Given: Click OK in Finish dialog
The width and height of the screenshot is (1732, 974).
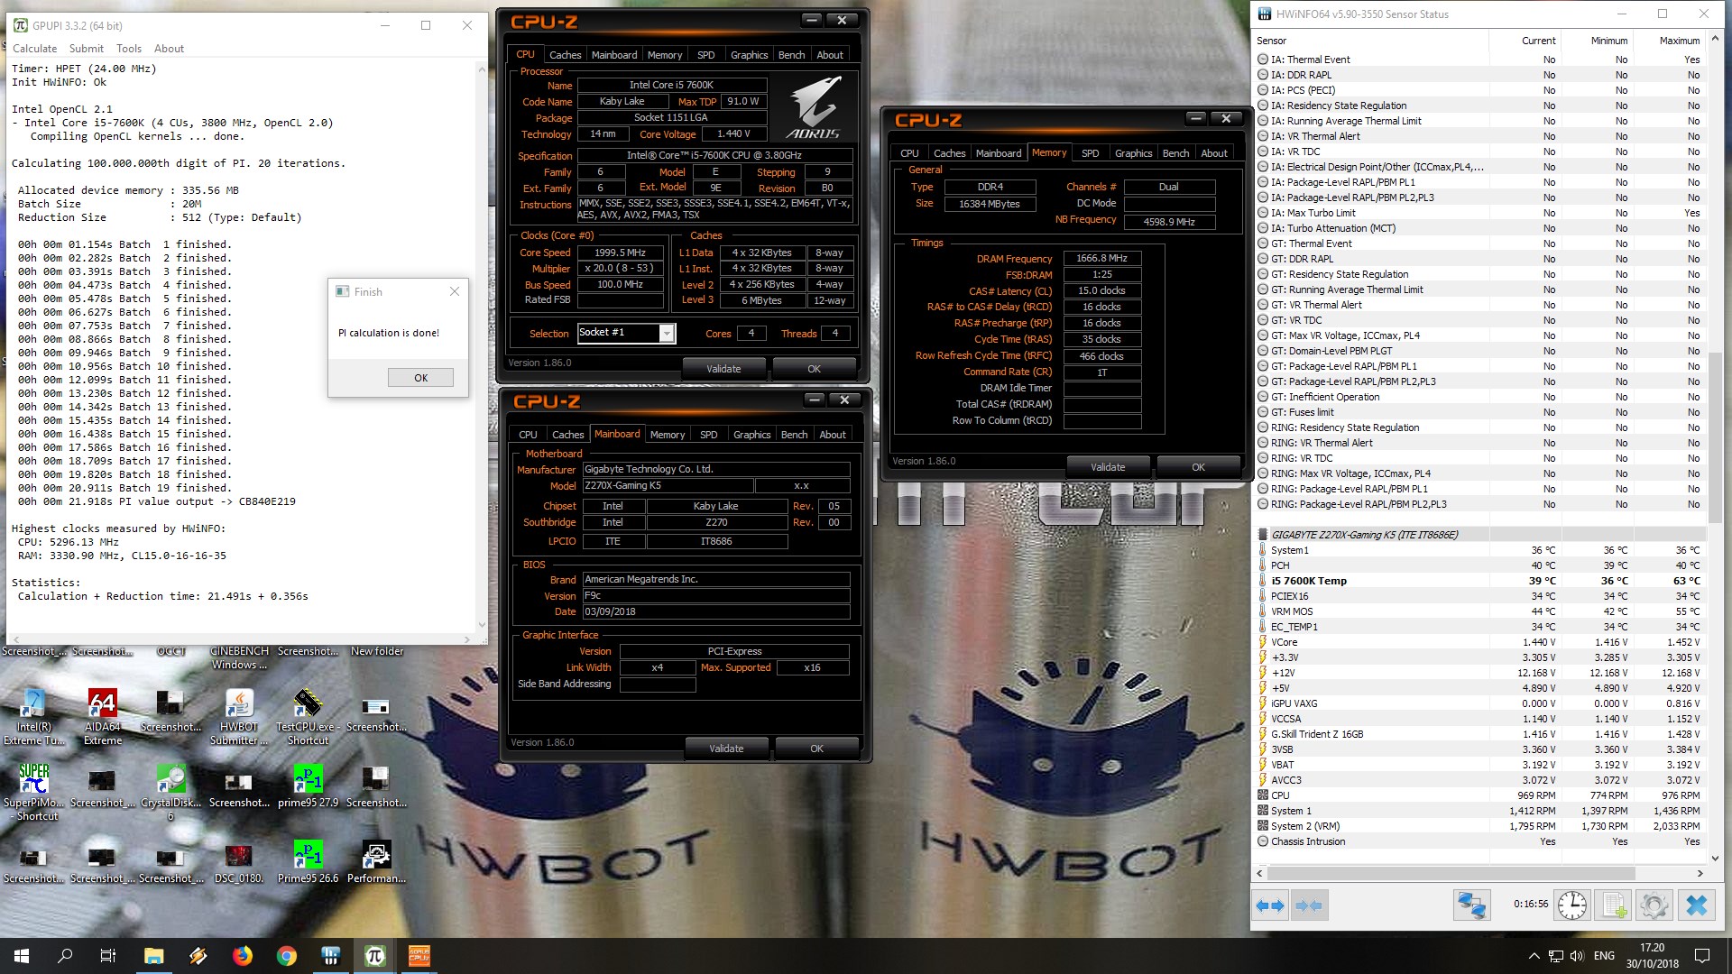Looking at the screenshot, I should click(x=420, y=378).
